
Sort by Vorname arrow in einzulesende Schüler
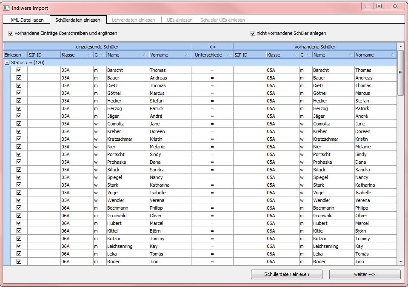187,55
